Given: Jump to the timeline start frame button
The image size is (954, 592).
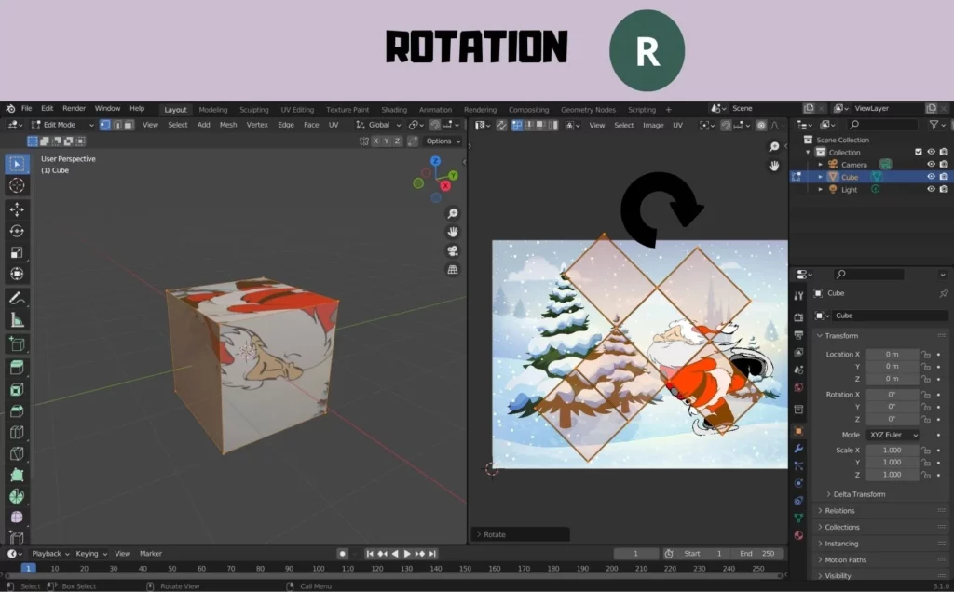Looking at the screenshot, I should click(x=369, y=554).
